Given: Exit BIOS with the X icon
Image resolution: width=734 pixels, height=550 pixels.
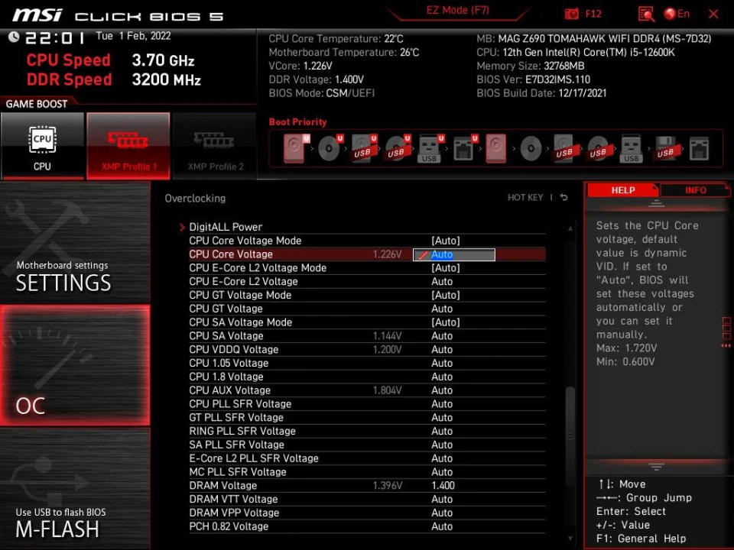Looking at the screenshot, I should pyautogui.click(x=713, y=14).
